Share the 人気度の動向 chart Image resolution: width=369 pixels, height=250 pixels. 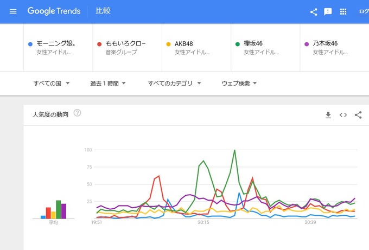[x=358, y=115]
